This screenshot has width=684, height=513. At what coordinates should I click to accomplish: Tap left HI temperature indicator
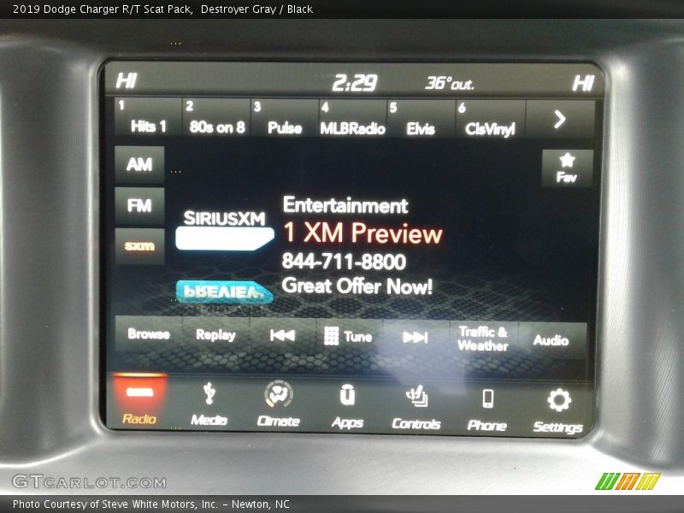[x=127, y=80]
